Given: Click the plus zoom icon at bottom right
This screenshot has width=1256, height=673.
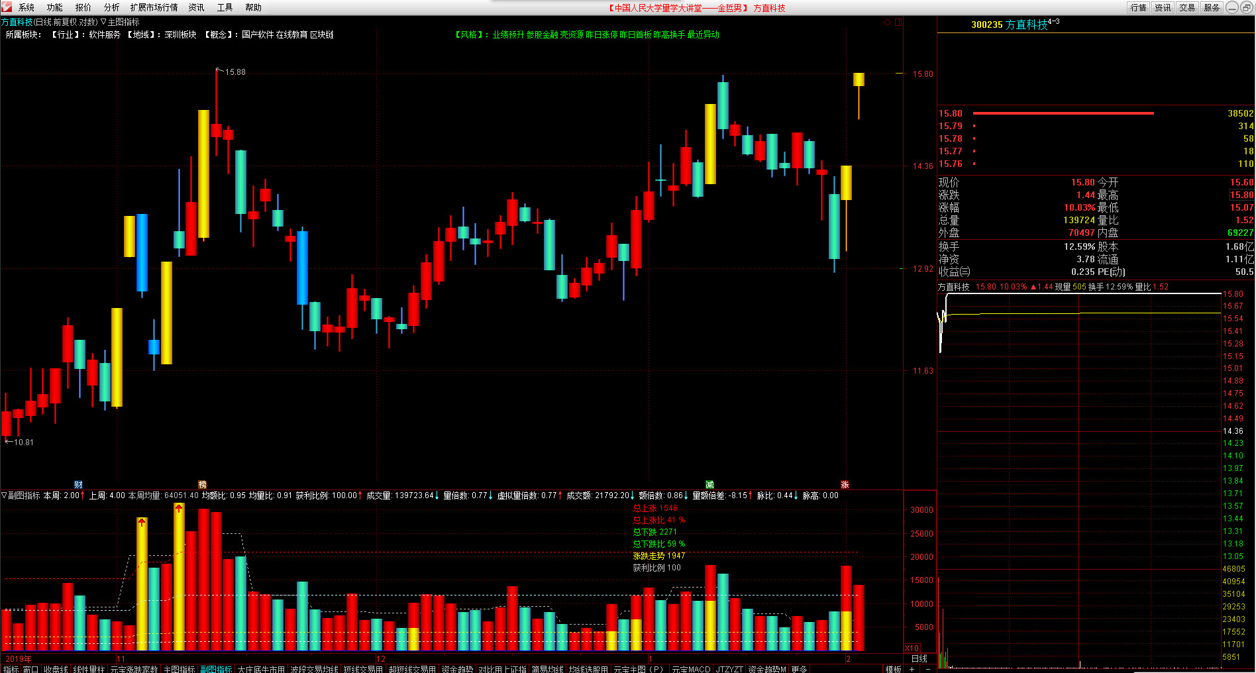Looking at the screenshot, I should pyautogui.click(x=912, y=669).
